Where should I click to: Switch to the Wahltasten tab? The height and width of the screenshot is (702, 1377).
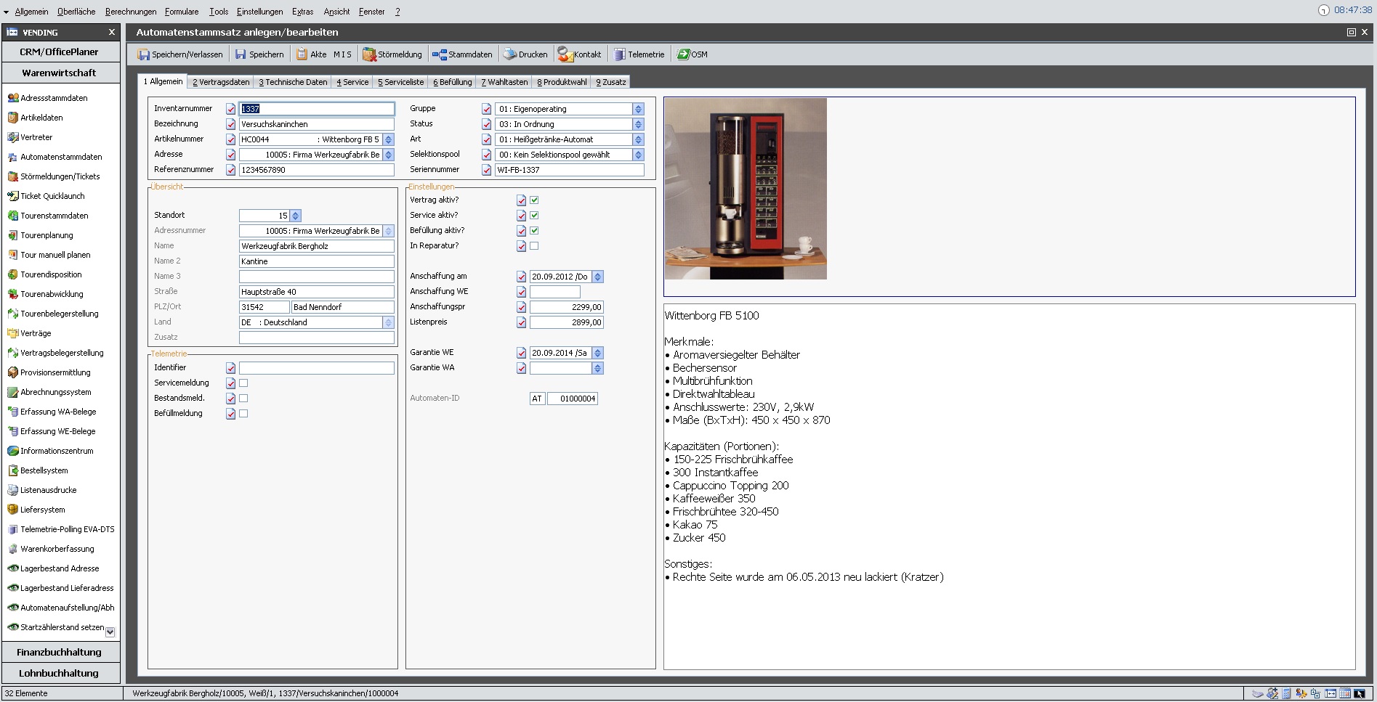[504, 82]
